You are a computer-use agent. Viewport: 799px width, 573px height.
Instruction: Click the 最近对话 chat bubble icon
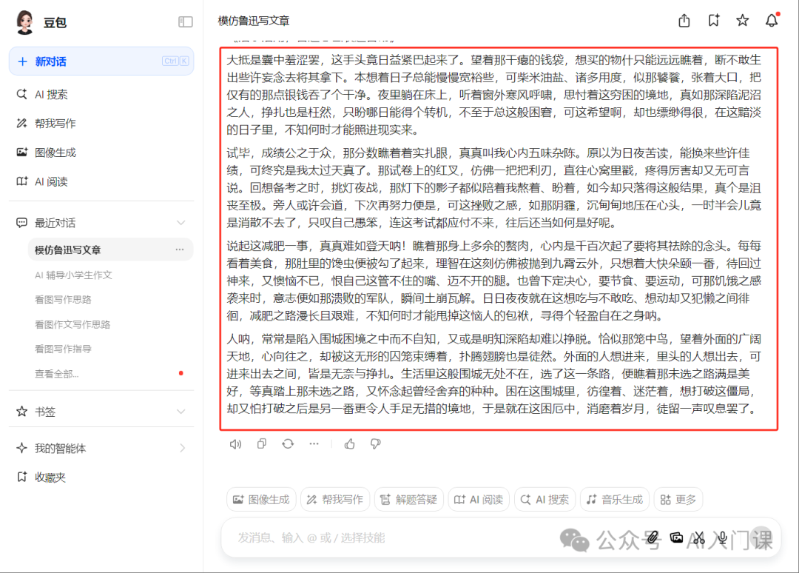coord(21,223)
